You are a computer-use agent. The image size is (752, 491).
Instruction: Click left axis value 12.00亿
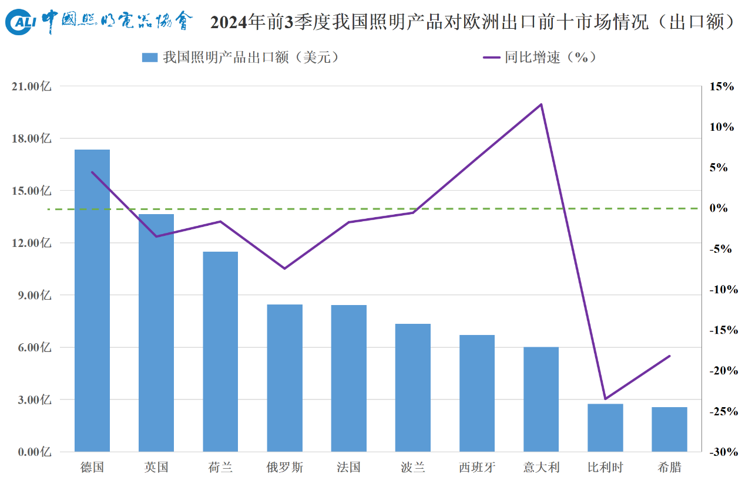32,243
